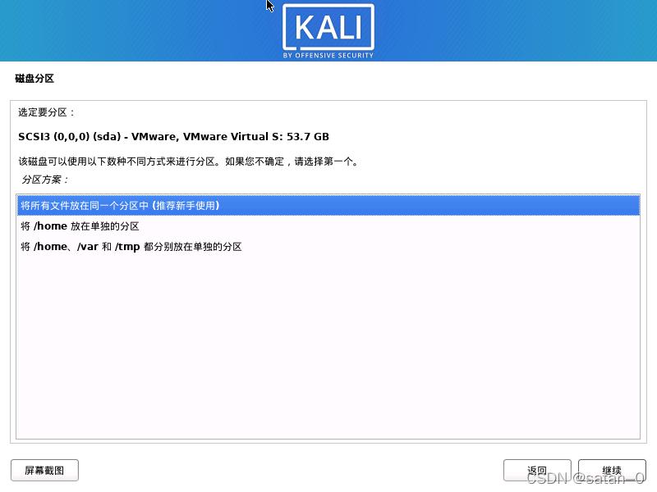Screen dimensions: 657x492
Task: Select the all-files-in-one-partition option (推荐新手使用)
Action: click(x=328, y=206)
